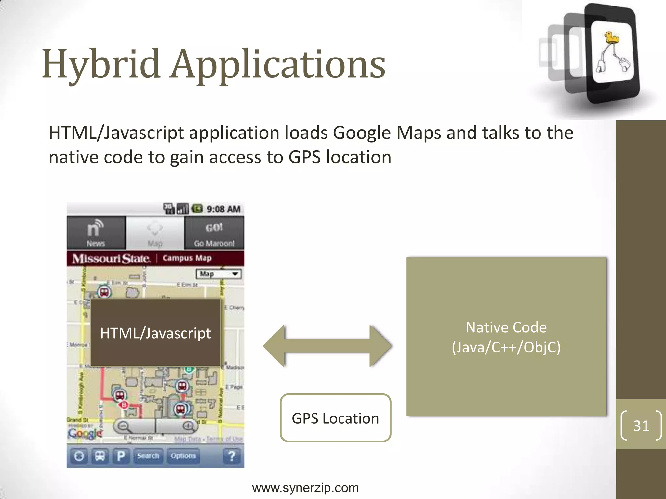Click the Native Code box
The image size is (666, 499).
(x=506, y=337)
